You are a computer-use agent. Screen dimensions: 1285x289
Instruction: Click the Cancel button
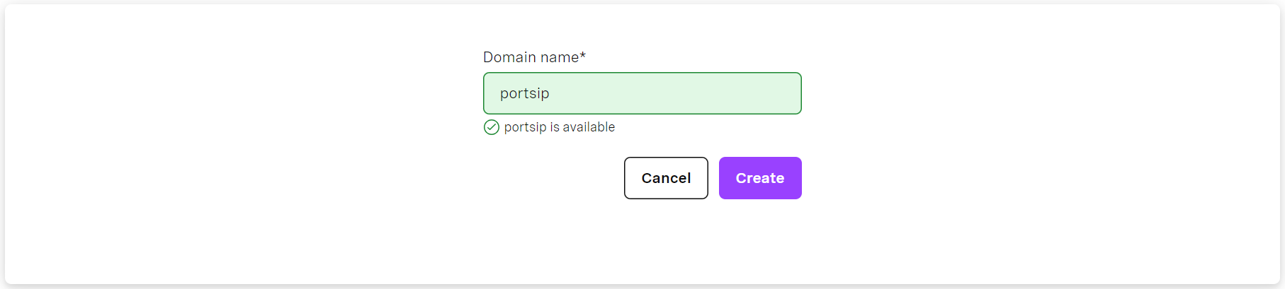point(665,178)
